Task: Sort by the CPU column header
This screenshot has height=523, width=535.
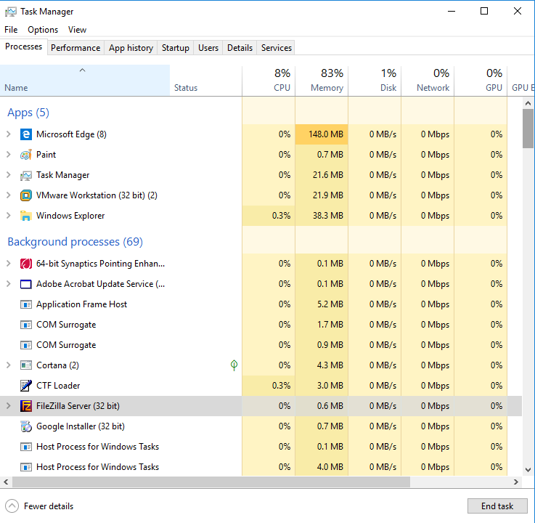Action: coord(269,81)
